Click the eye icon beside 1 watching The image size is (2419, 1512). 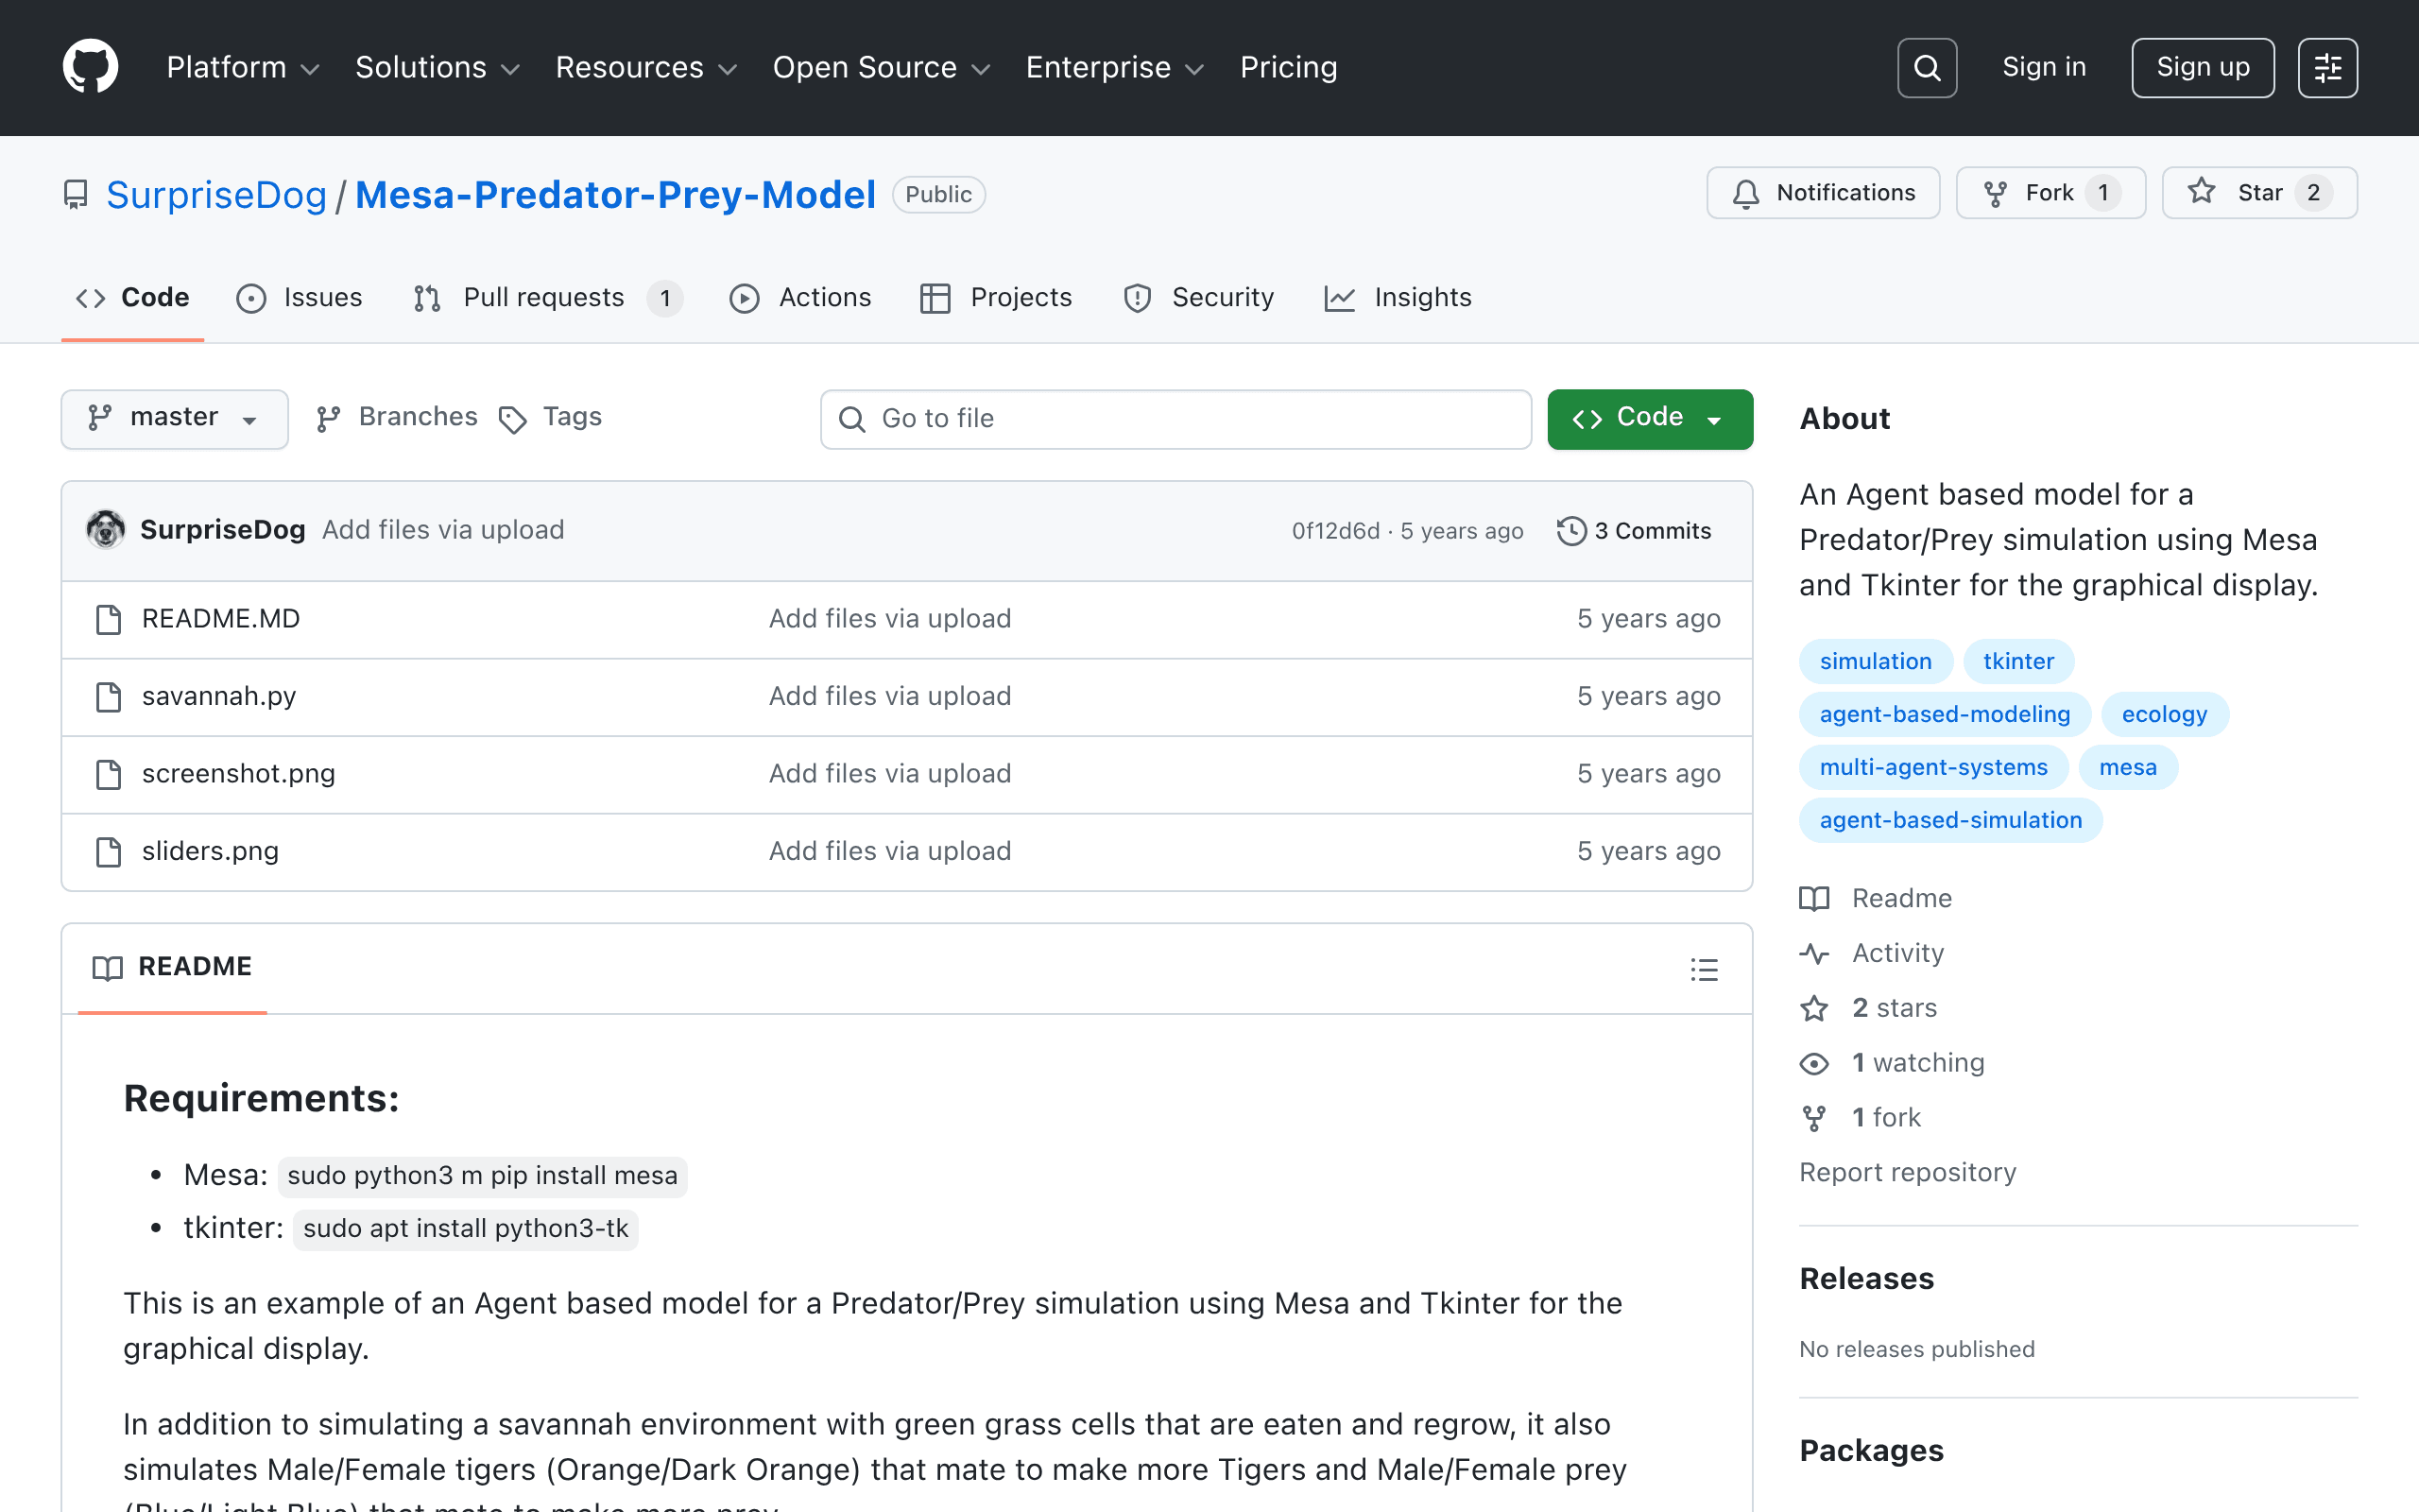(x=1814, y=1063)
